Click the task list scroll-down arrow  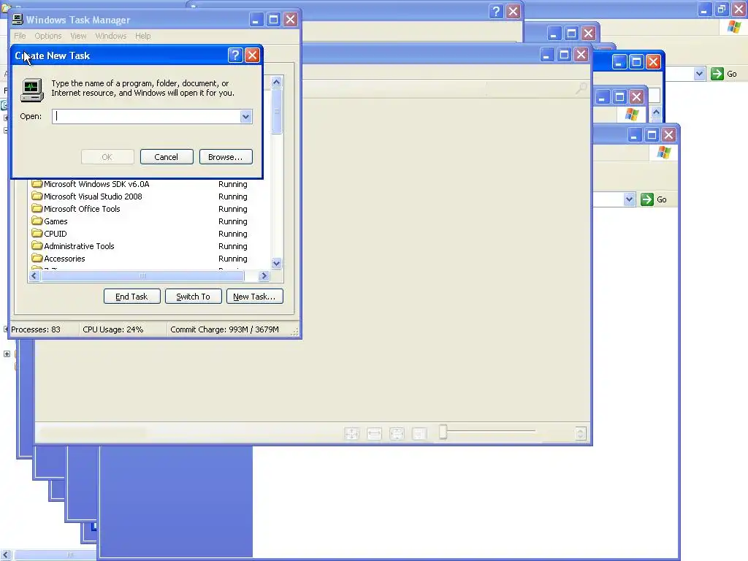(276, 263)
